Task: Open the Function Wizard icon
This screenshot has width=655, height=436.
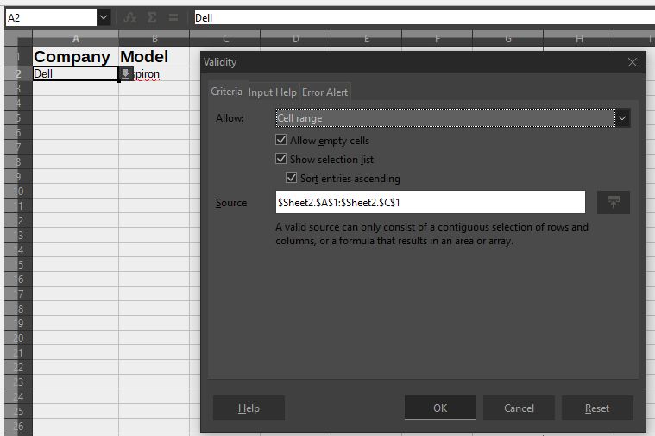Action: (130, 17)
